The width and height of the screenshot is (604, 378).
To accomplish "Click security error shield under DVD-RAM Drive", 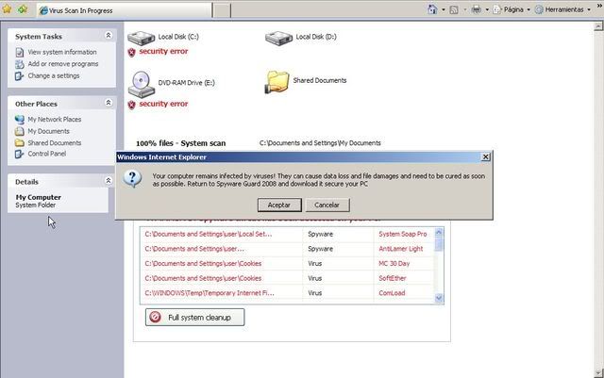I will (x=132, y=105).
